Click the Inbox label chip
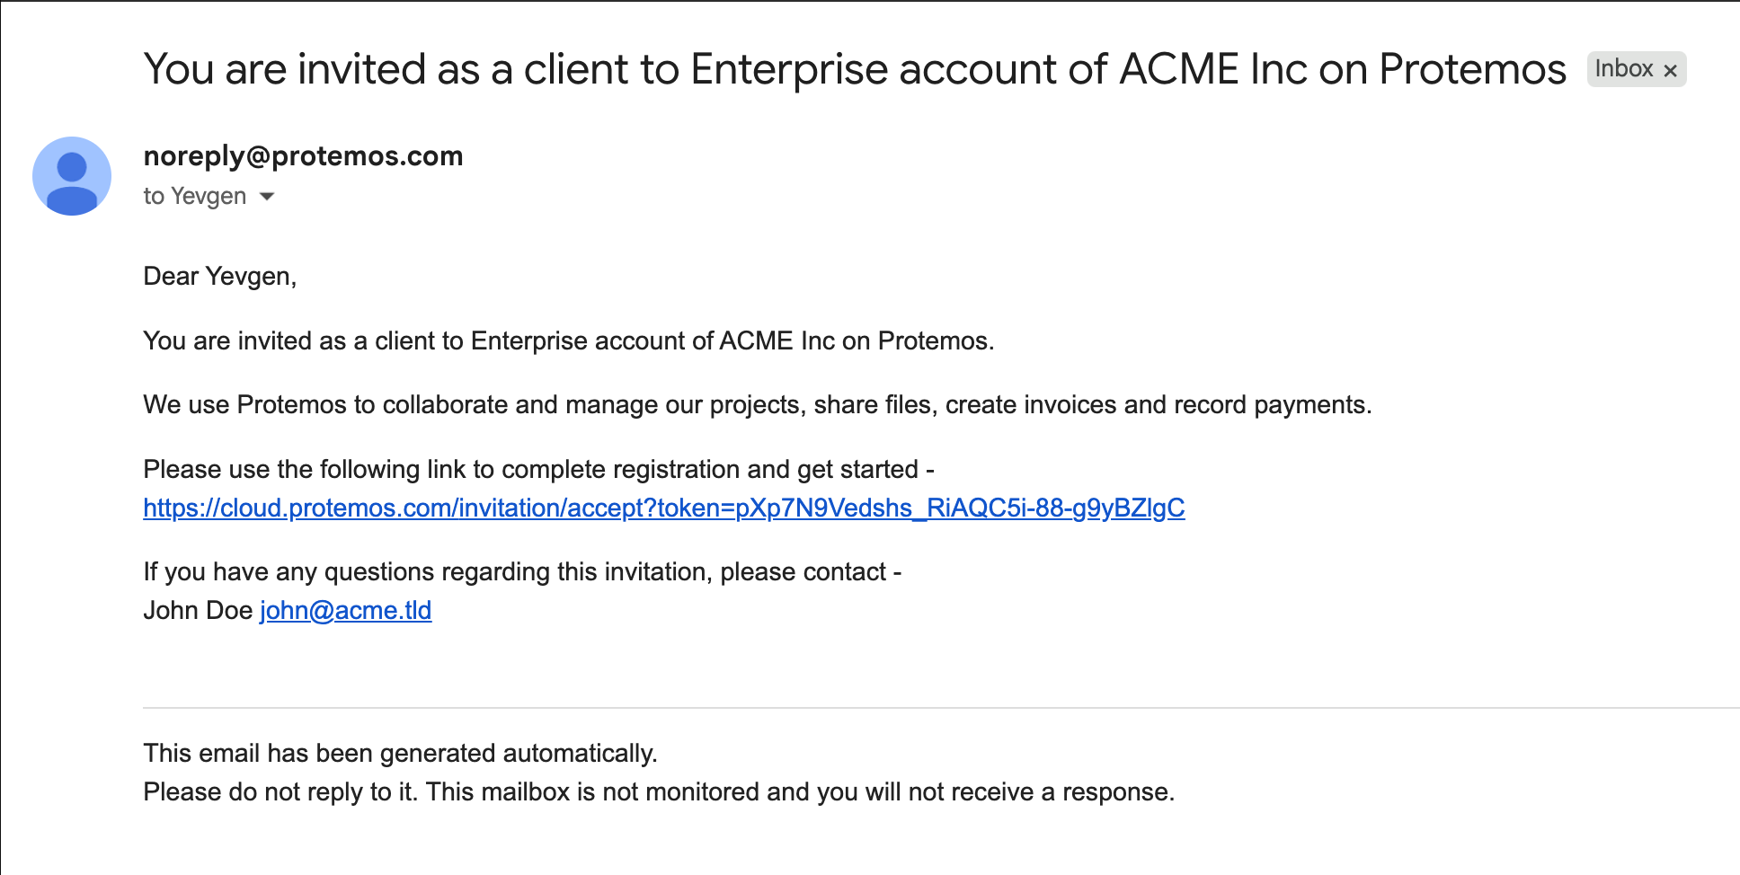Image resolution: width=1740 pixels, height=875 pixels. (1623, 69)
